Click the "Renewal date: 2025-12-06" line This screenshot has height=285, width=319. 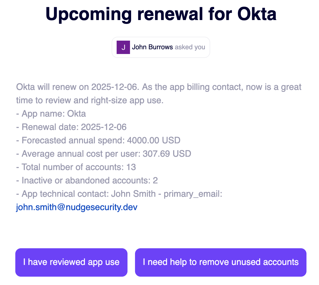click(x=71, y=127)
